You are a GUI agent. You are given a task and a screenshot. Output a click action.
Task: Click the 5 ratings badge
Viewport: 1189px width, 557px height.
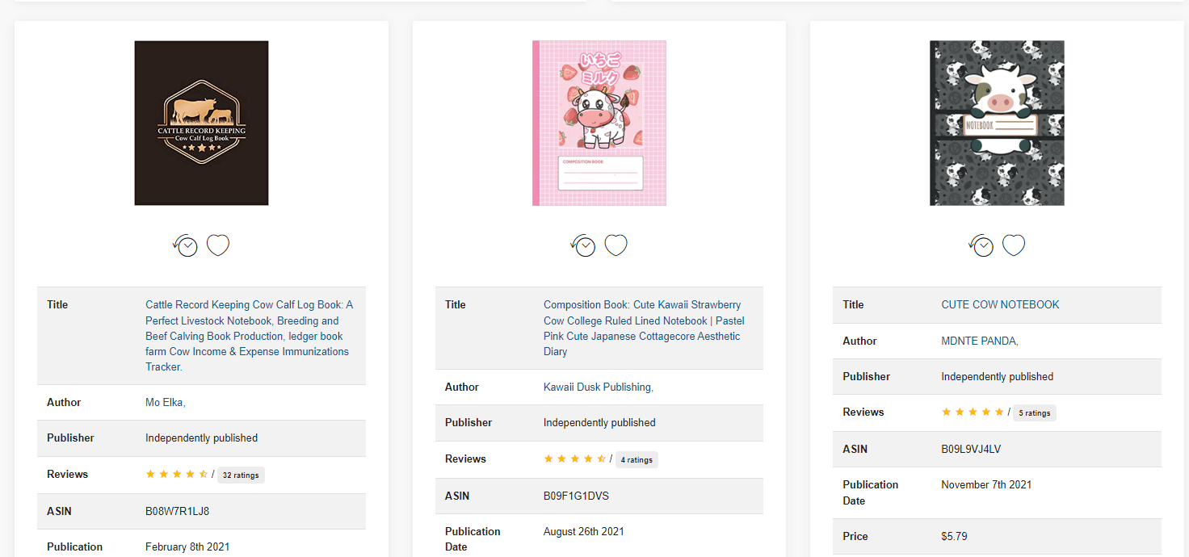[1034, 413]
